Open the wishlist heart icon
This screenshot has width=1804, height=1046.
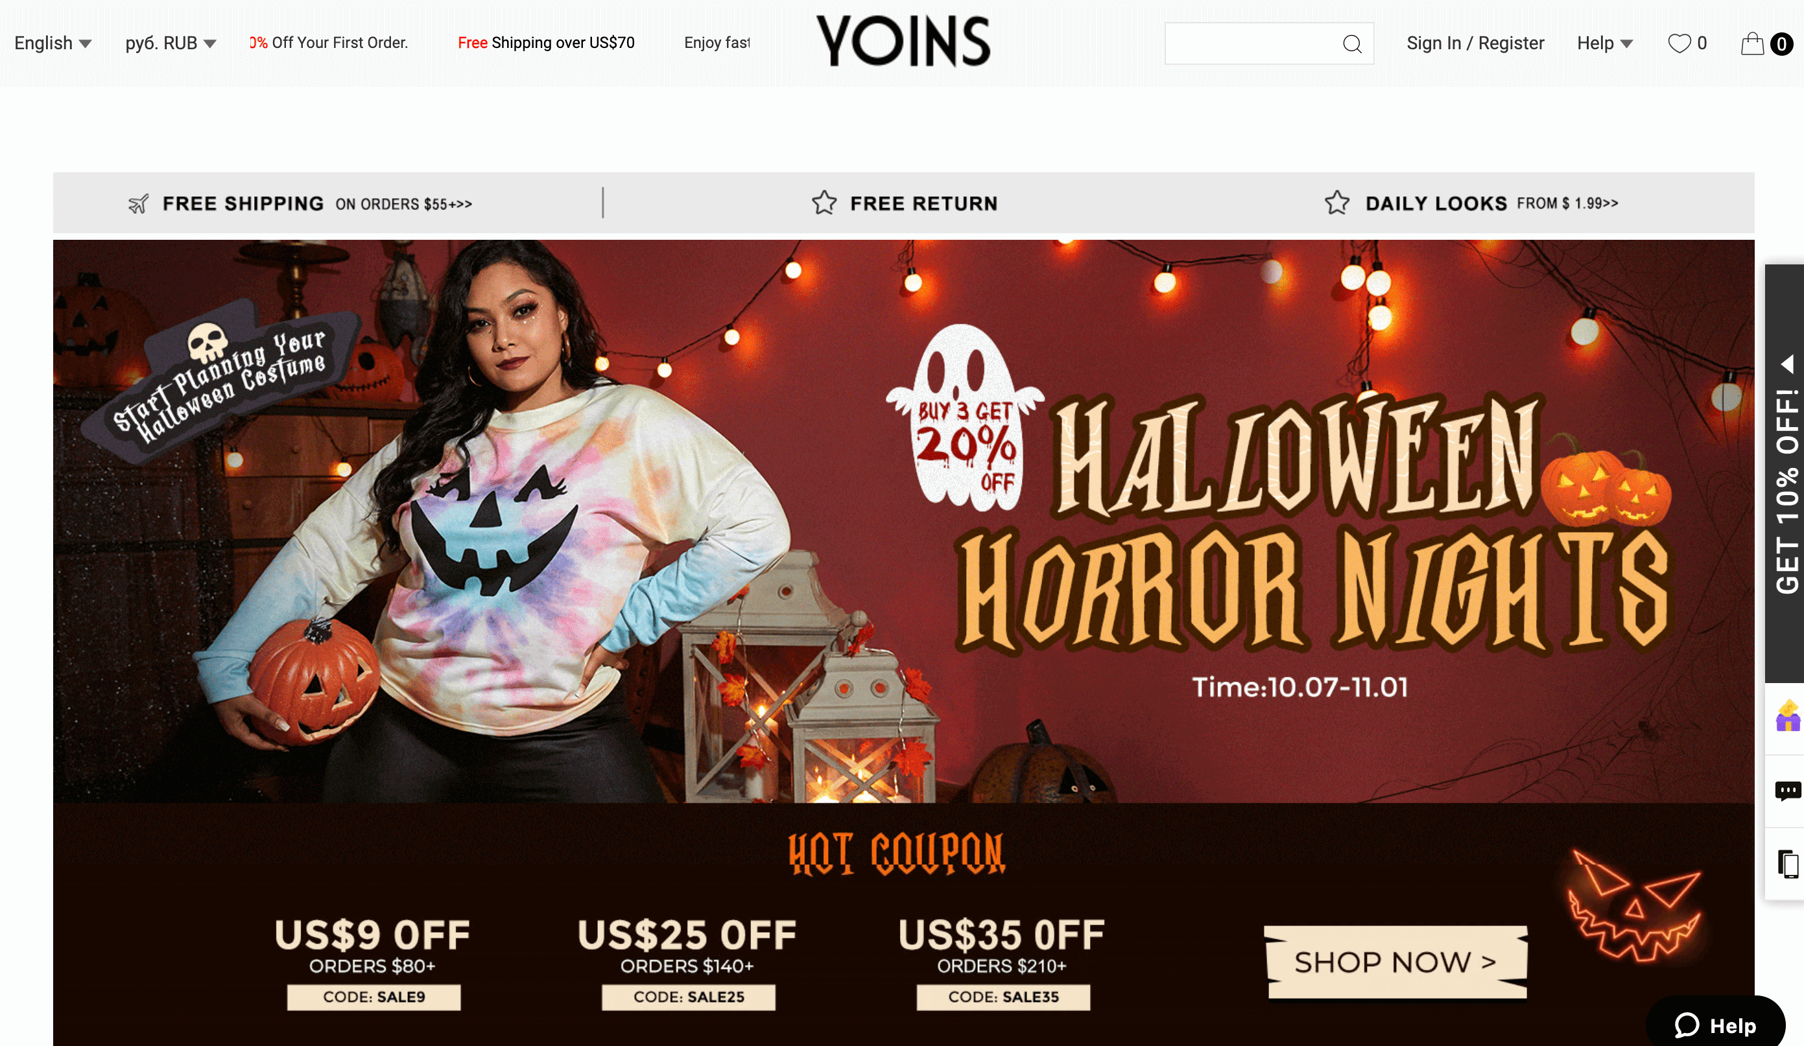1679,43
